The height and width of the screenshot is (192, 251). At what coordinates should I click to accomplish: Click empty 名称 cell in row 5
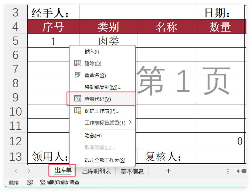166,41
